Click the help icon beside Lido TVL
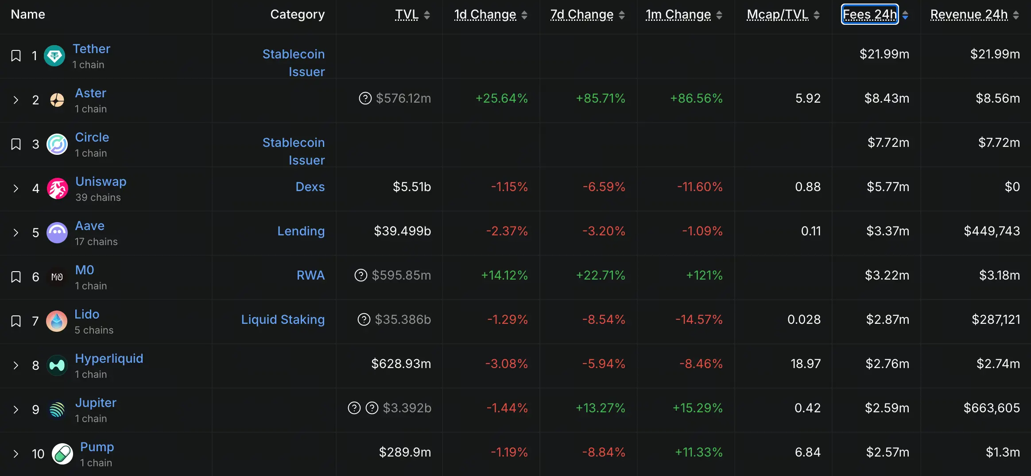The image size is (1031, 476). pos(364,319)
